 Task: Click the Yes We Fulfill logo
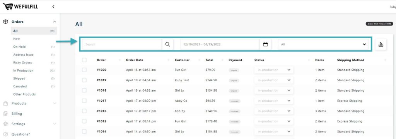(20, 7)
